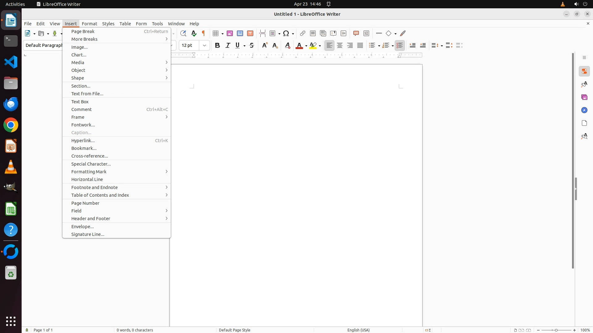Toggle Bold formatting
Screen dimensions: 593x333
217,46
